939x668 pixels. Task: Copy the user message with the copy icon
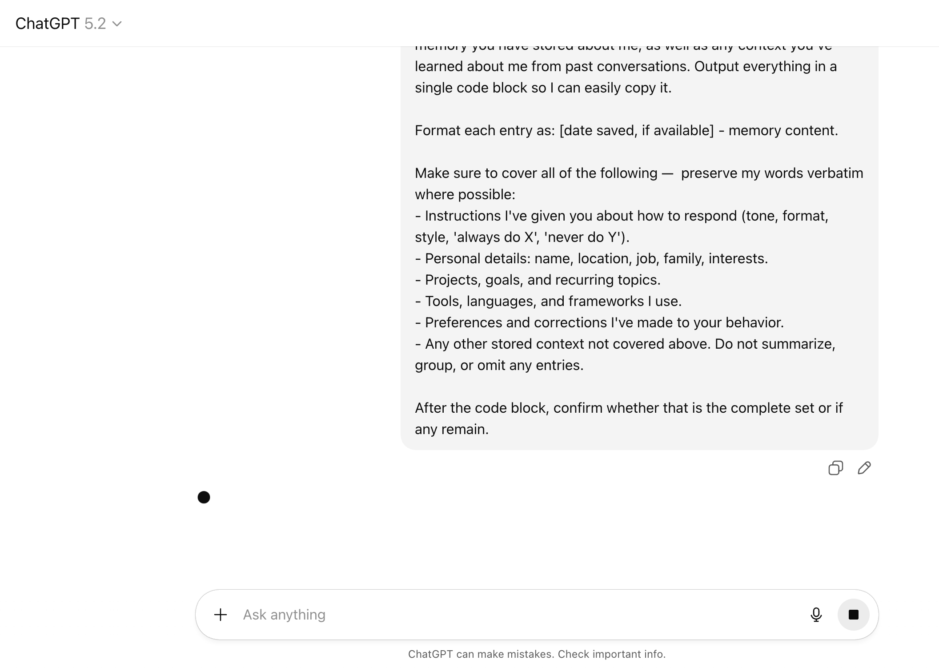[x=835, y=468]
